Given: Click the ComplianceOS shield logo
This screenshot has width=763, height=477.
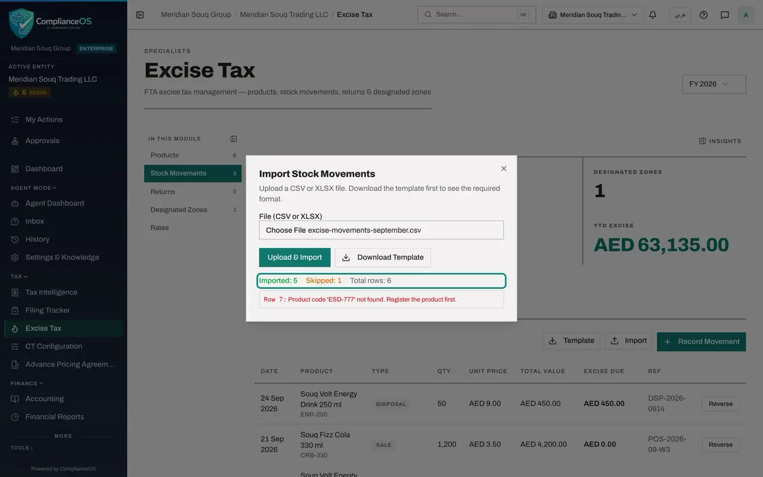Looking at the screenshot, I should click(21, 23).
